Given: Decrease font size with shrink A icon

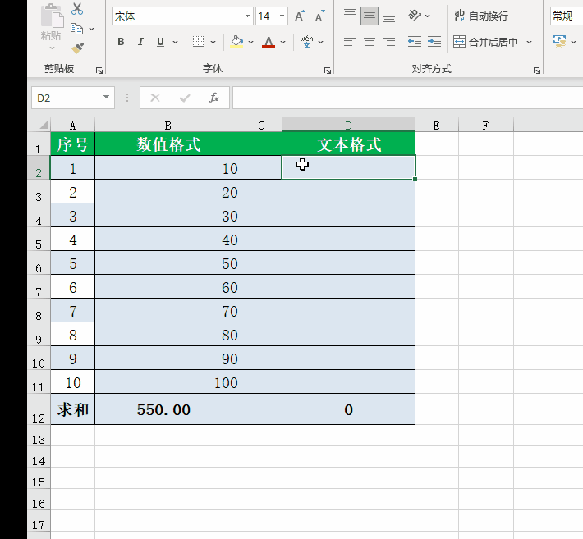Looking at the screenshot, I should coord(319,16).
